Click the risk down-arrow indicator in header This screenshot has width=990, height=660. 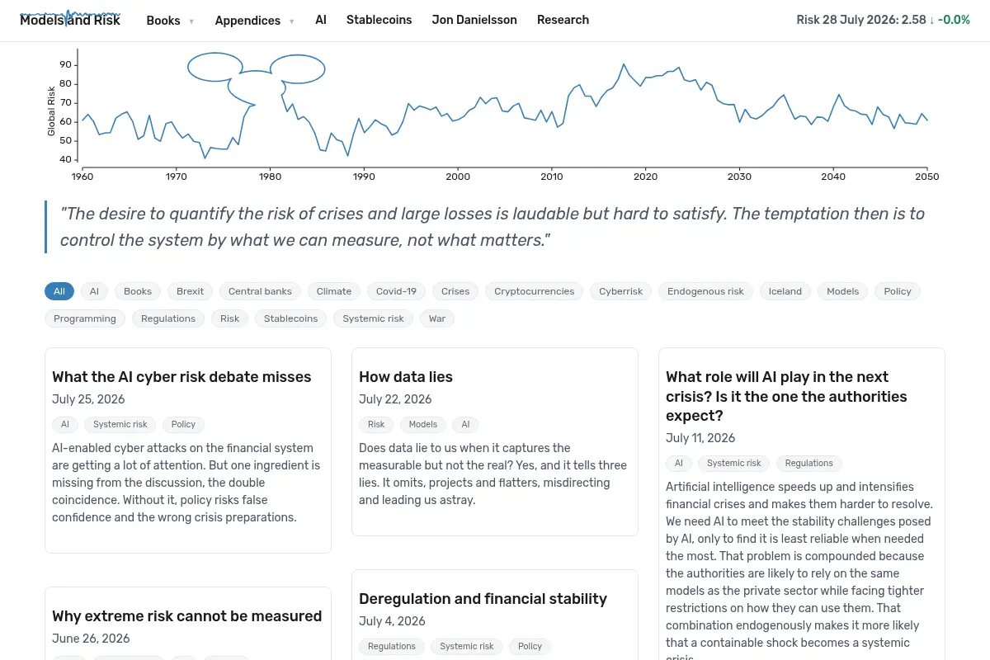point(932,20)
